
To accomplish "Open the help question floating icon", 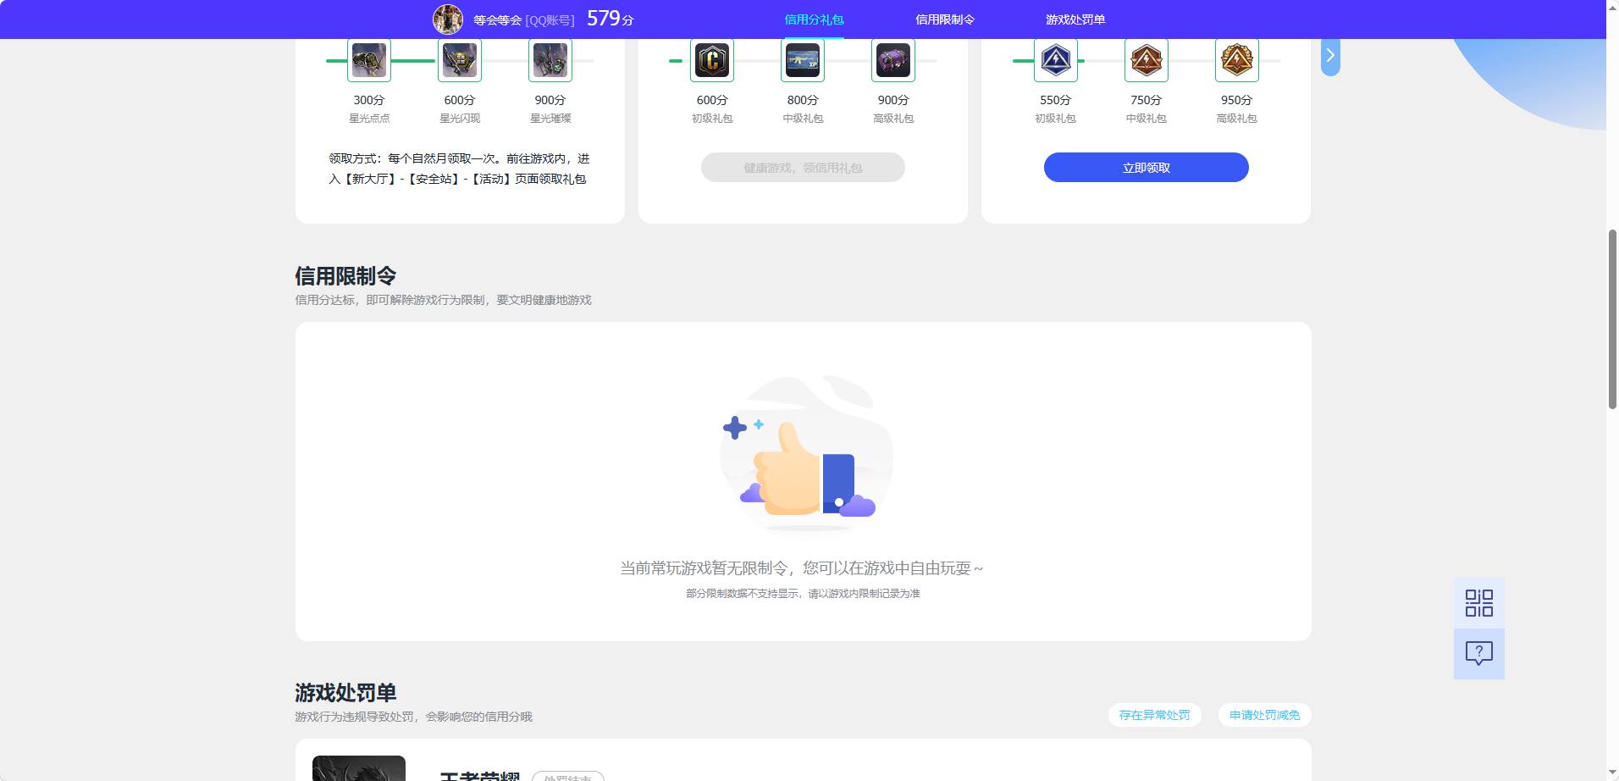I will point(1479,653).
